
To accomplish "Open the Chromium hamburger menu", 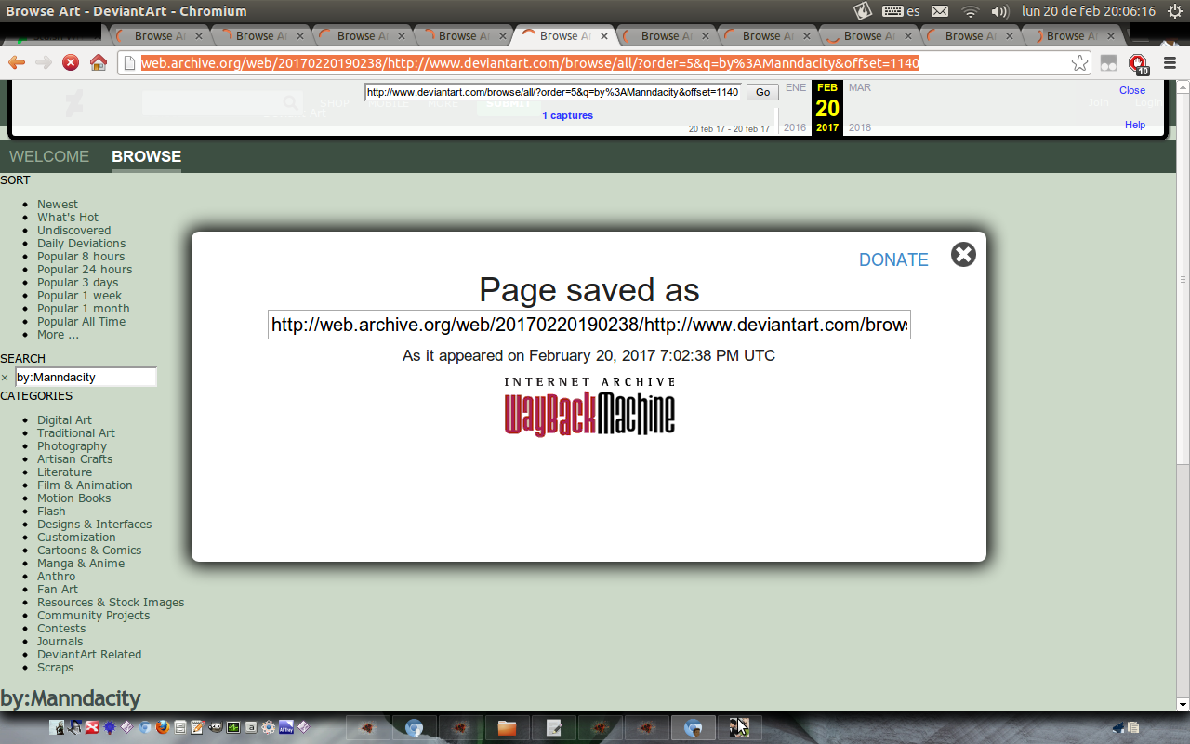I will 1170,63.
